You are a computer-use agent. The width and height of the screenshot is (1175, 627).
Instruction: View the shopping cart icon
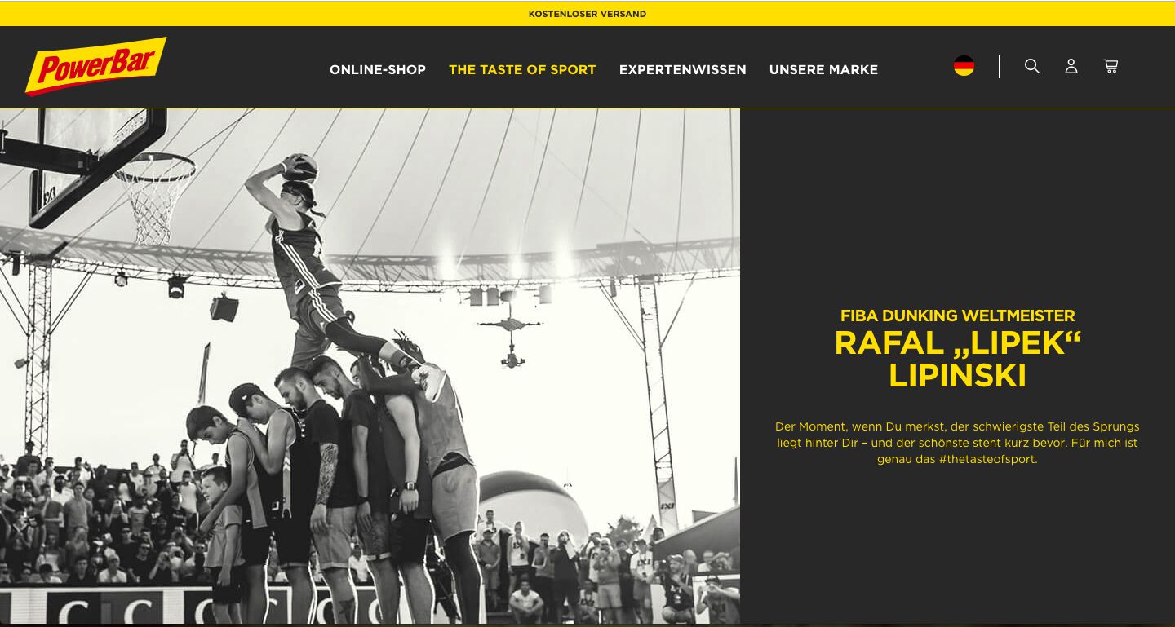(x=1111, y=66)
